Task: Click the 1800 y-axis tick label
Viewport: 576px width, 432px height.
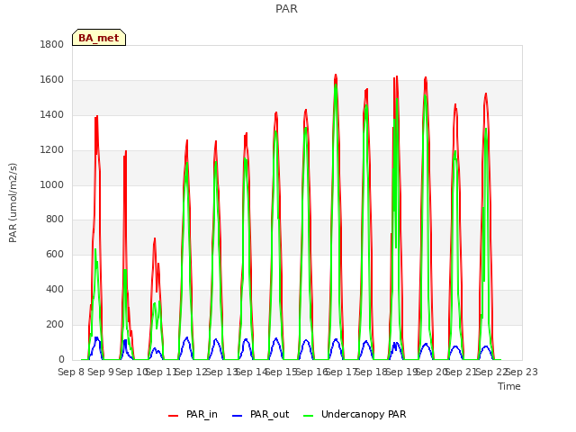Action: pos(52,44)
